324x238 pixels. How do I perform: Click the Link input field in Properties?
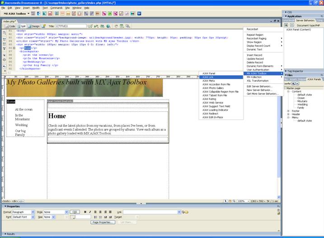click(x=152, y=212)
